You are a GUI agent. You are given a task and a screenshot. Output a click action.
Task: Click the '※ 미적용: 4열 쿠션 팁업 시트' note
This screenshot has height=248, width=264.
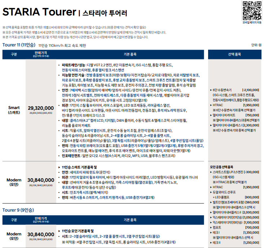119,242
